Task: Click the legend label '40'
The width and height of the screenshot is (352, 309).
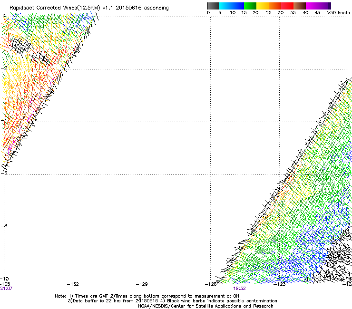Action: (305, 13)
